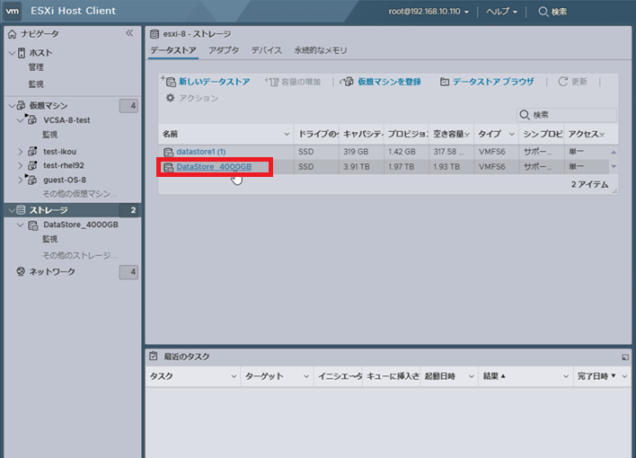Image resolution: width=636 pixels, height=458 pixels.
Task: Switch to the Datastores tab
Action: [173, 50]
